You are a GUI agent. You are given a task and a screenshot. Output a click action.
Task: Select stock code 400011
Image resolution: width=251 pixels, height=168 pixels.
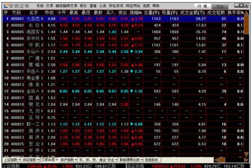point(17,72)
